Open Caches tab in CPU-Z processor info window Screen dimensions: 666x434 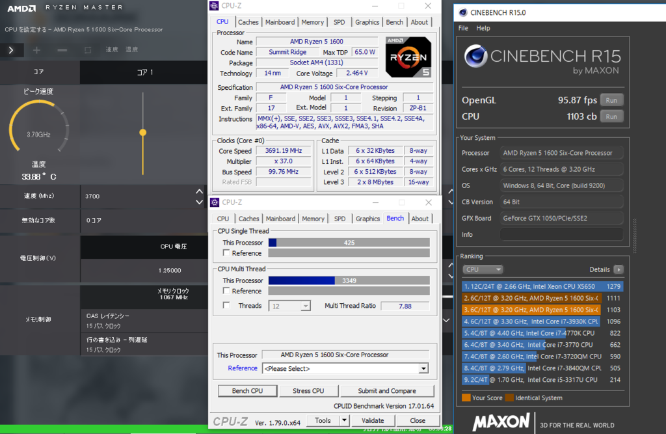click(248, 22)
